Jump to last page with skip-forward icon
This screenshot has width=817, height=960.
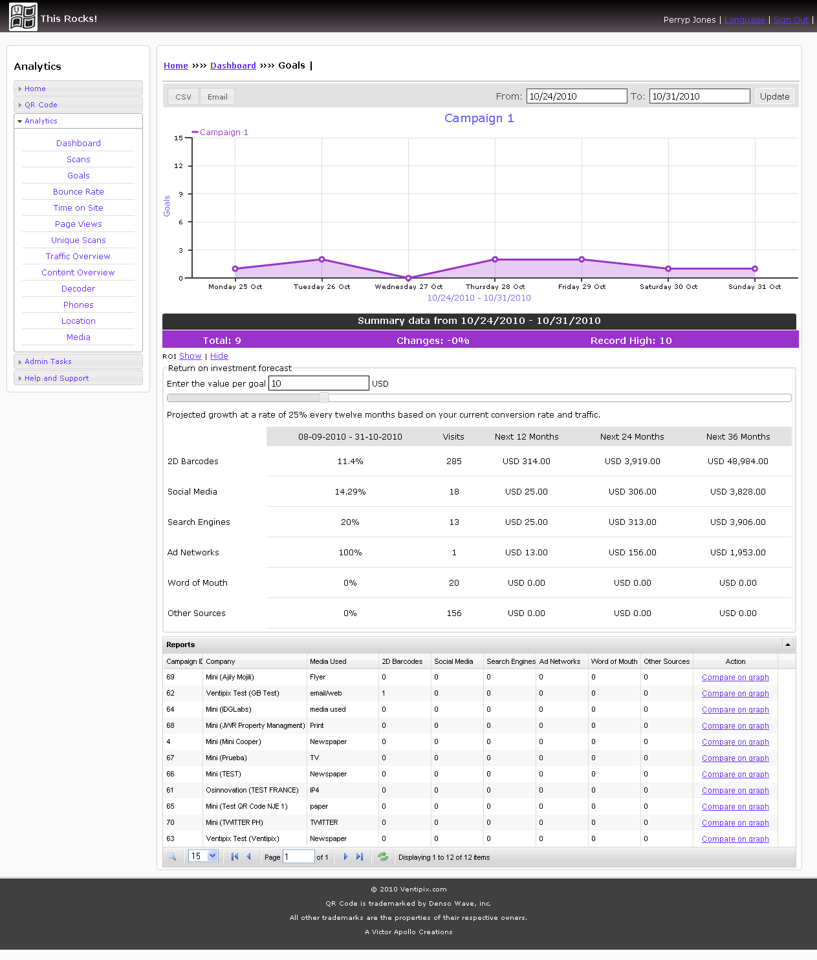tap(360, 857)
